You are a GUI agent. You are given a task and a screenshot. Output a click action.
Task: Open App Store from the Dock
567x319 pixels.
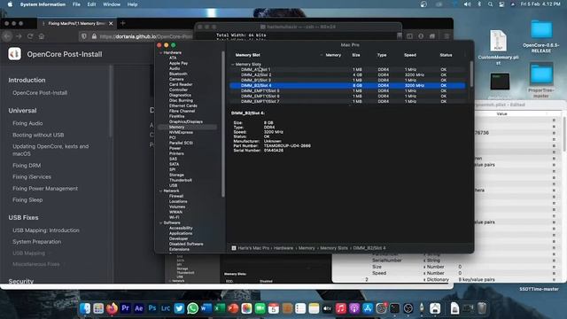[x=368, y=308]
